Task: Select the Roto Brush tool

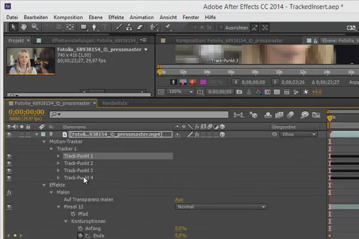Action: (x=154, y=27)
